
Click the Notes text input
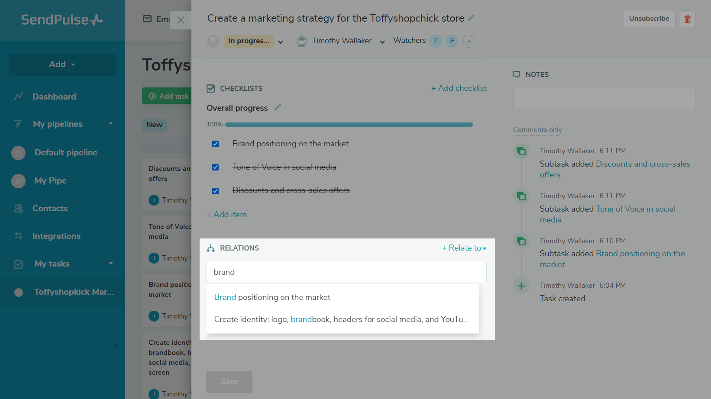(604, 99)
